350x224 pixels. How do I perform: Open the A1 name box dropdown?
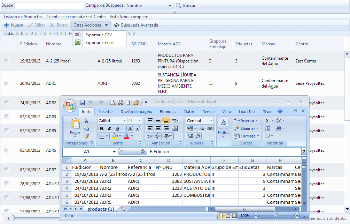[114, 151]
